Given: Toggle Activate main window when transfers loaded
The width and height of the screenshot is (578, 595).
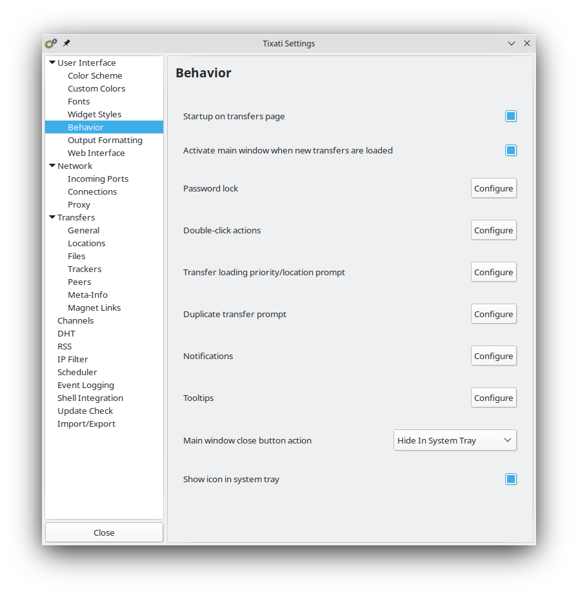Looking at the screenshot, I should [x=511, y=150].
